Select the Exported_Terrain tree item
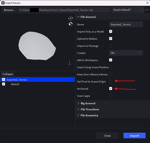The image size is (150, 143). 37,80
